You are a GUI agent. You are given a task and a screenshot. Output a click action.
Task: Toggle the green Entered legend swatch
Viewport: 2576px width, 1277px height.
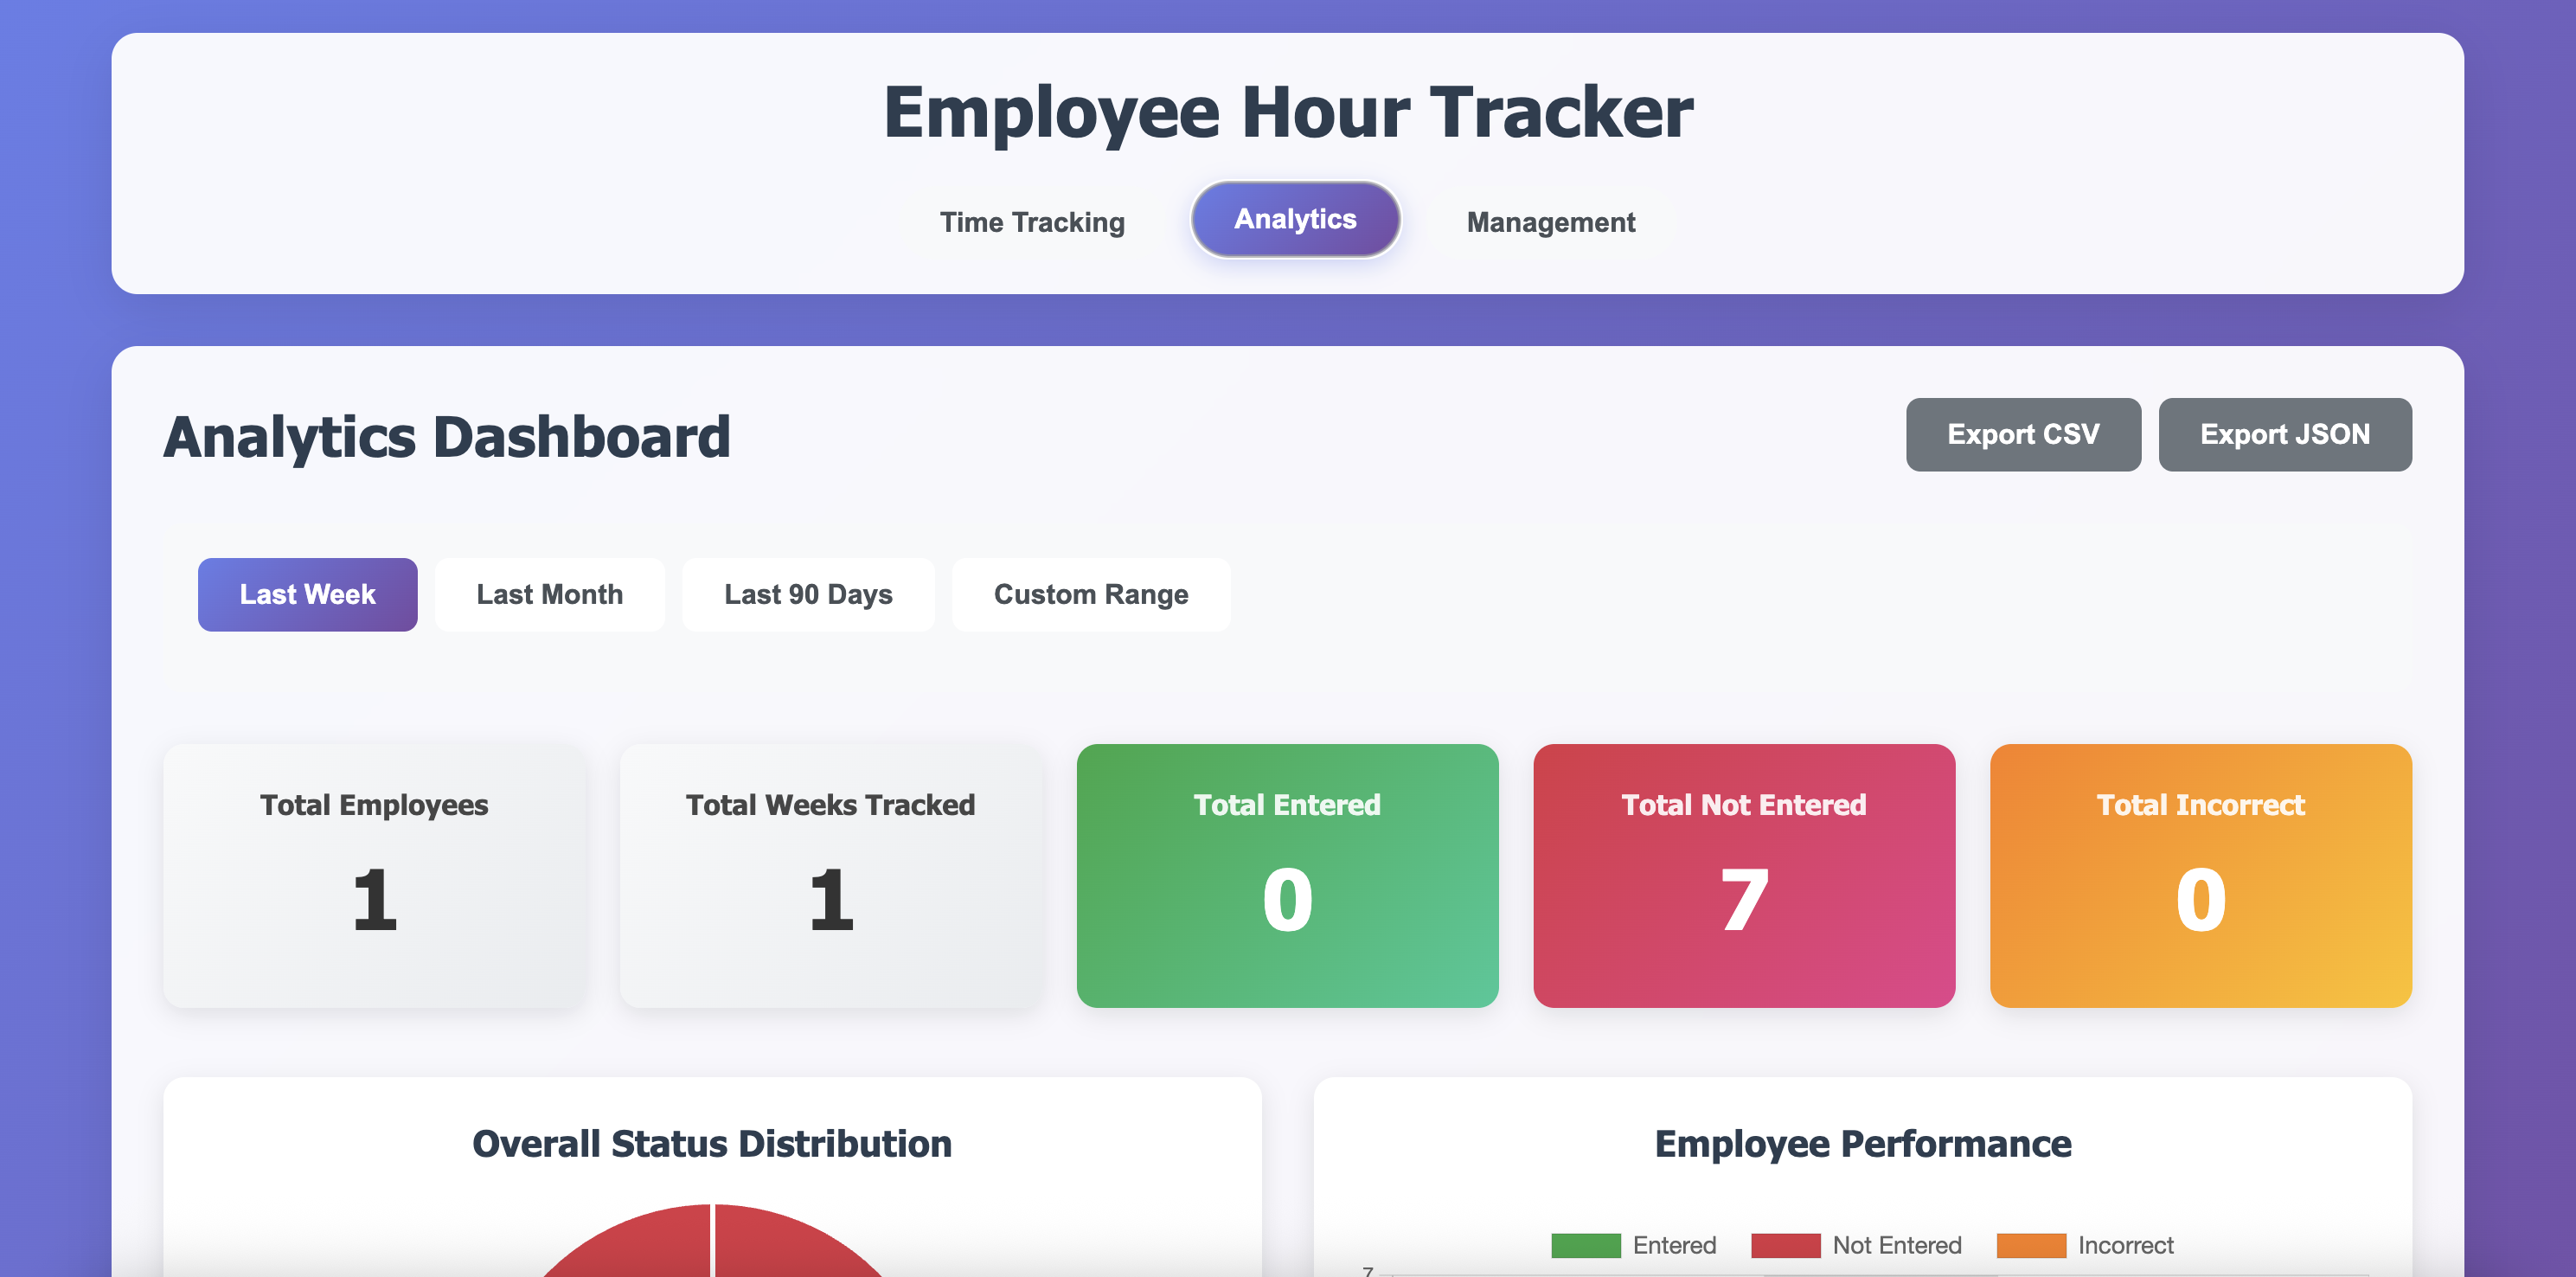[1585, 1245]
